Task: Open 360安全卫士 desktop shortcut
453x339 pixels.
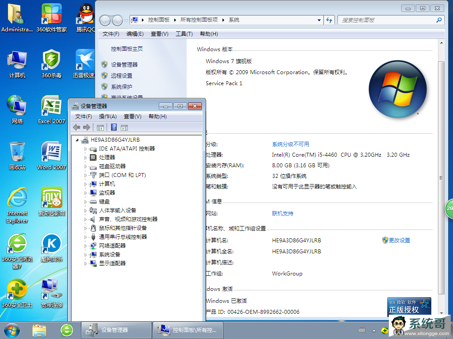Action: tap(17, 294)
